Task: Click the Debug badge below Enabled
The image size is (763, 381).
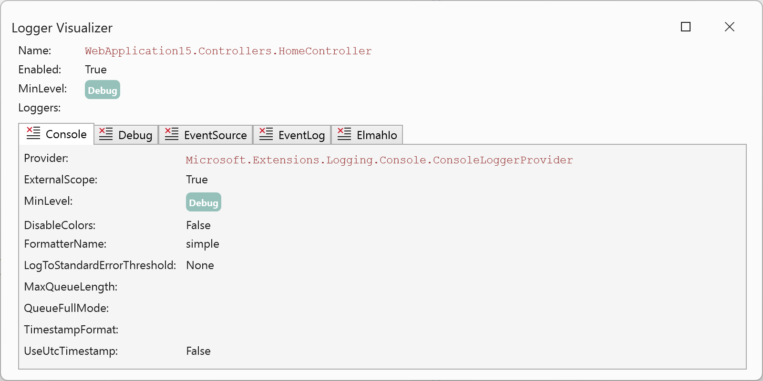Action: click(103, 90)
